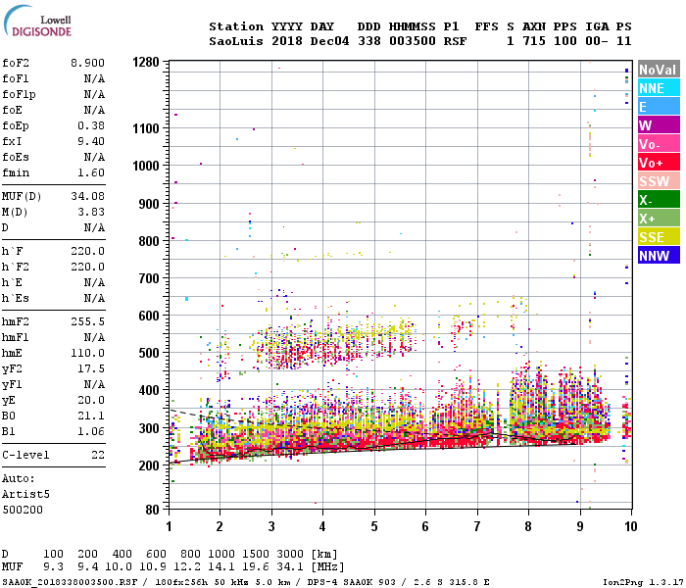The width and height of the screenshot is (686, 588).
Task: Click the MUF 34.1 table value
Action: click(290, 567)
